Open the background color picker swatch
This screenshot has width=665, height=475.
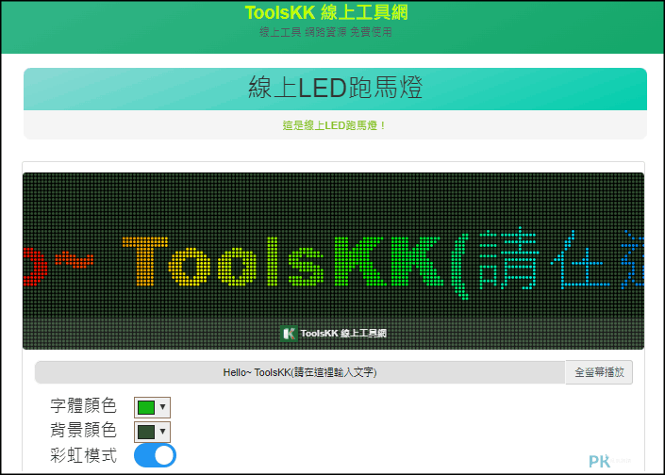[146, 432]
